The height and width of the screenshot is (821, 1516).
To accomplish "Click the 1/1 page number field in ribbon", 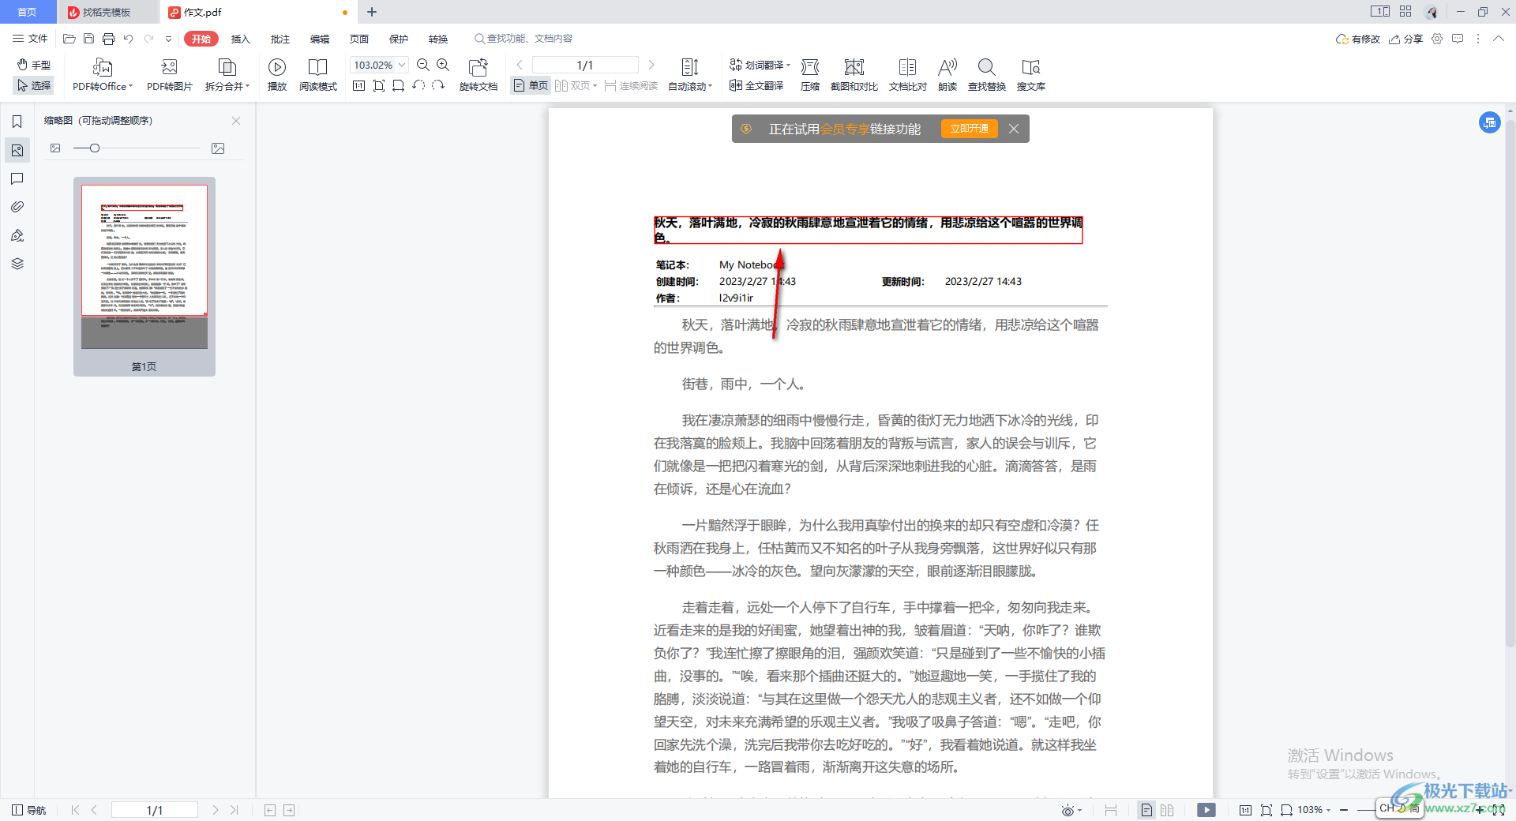I will [585, 65].
